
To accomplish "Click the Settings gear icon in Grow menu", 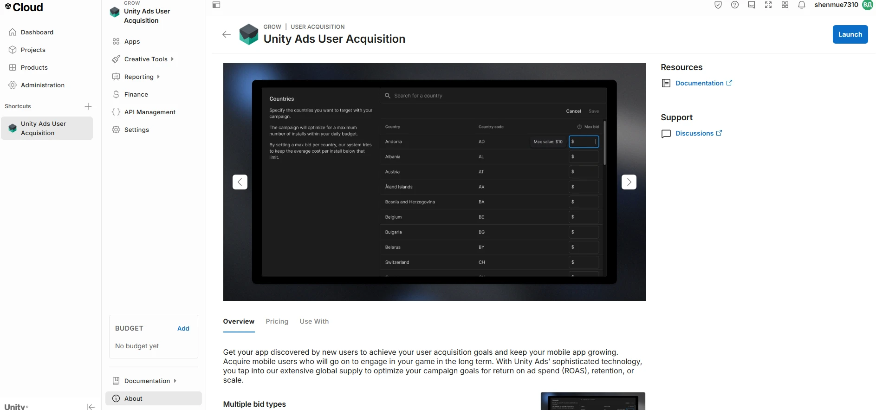I will pos(116,130).
